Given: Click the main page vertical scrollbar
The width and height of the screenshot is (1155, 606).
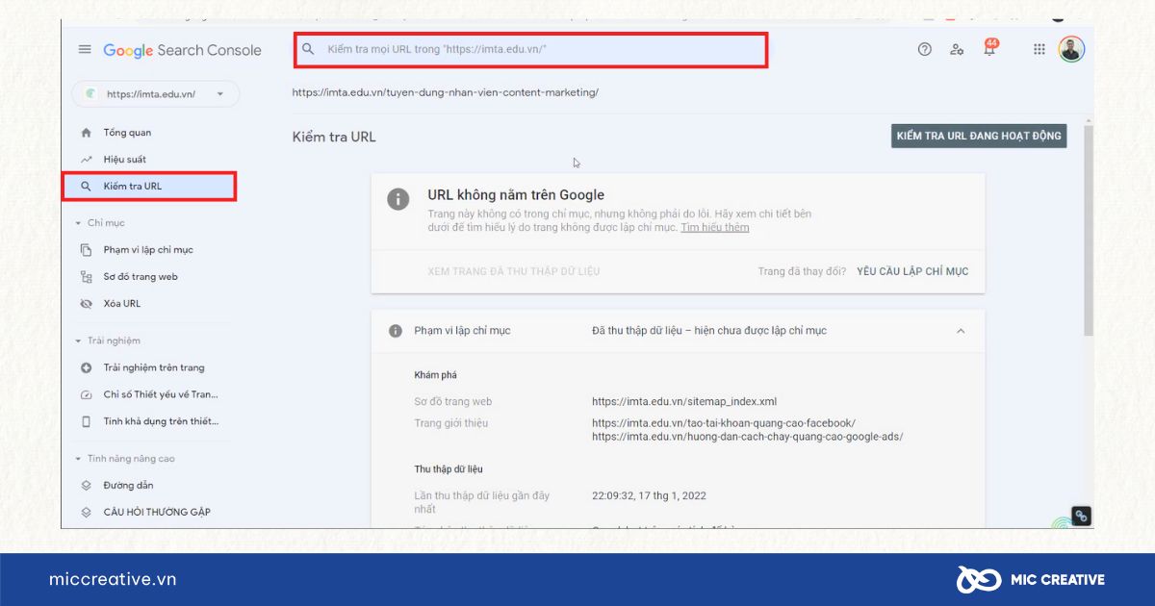Looking at the screenshot, I should pos(1088,231).
